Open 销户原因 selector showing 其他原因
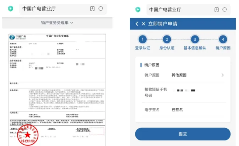Viewport: 239px width, 146px height. [x=184, y=75]
